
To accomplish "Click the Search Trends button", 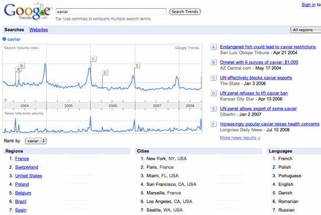I will [185, 12].
